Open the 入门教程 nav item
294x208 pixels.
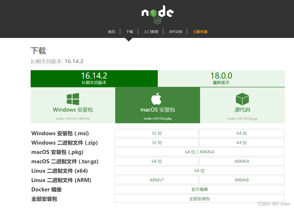(x=151, y=32)
